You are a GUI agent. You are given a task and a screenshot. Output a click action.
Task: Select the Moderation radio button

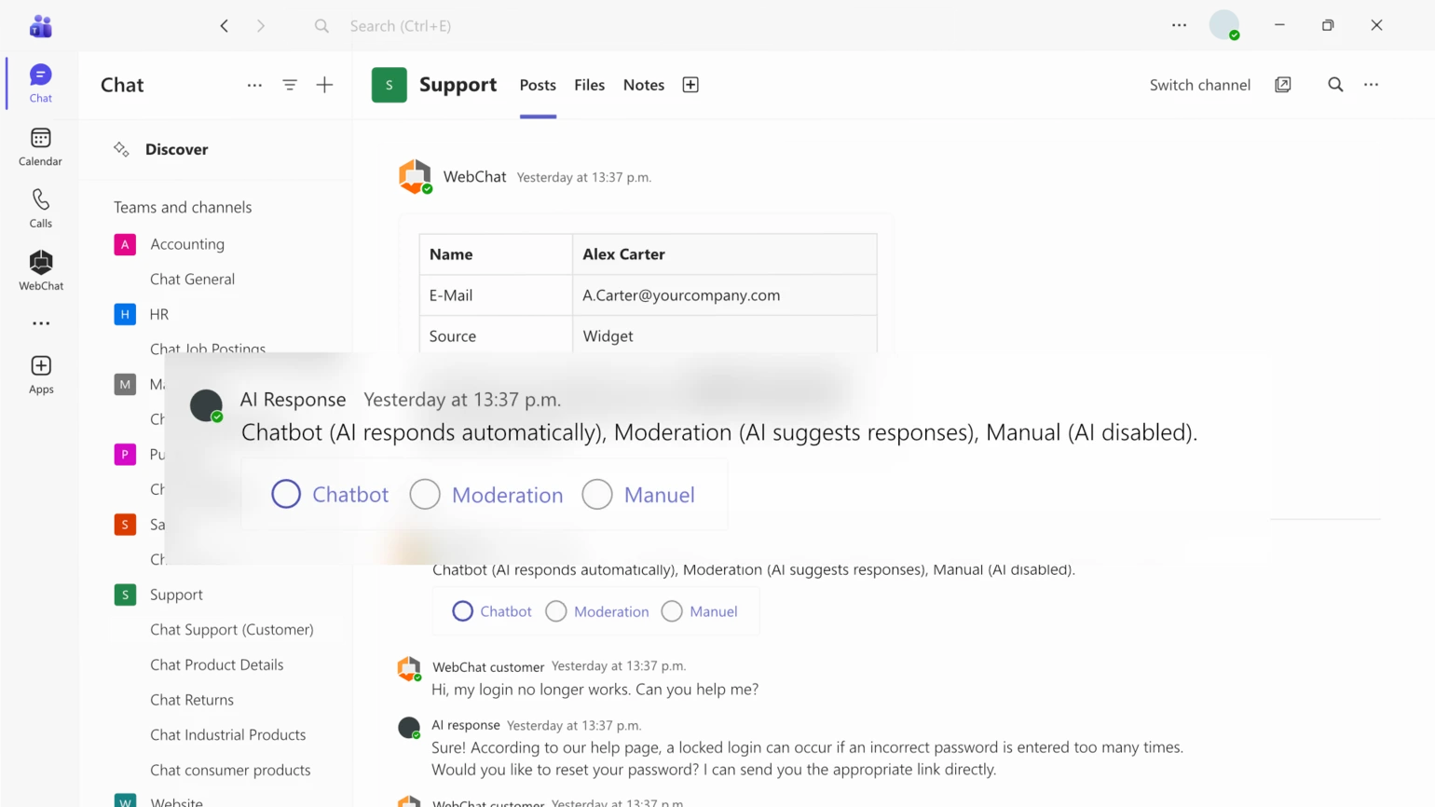[x=426, y=494]
